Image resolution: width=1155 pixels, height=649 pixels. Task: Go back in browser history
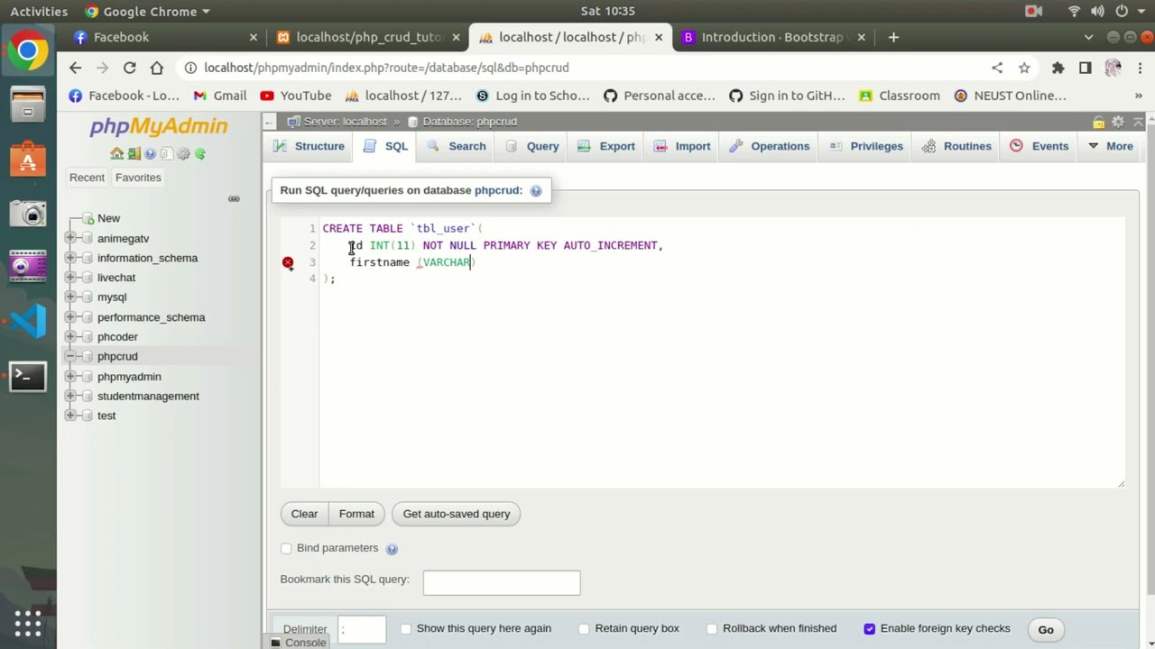pos(75,68)
